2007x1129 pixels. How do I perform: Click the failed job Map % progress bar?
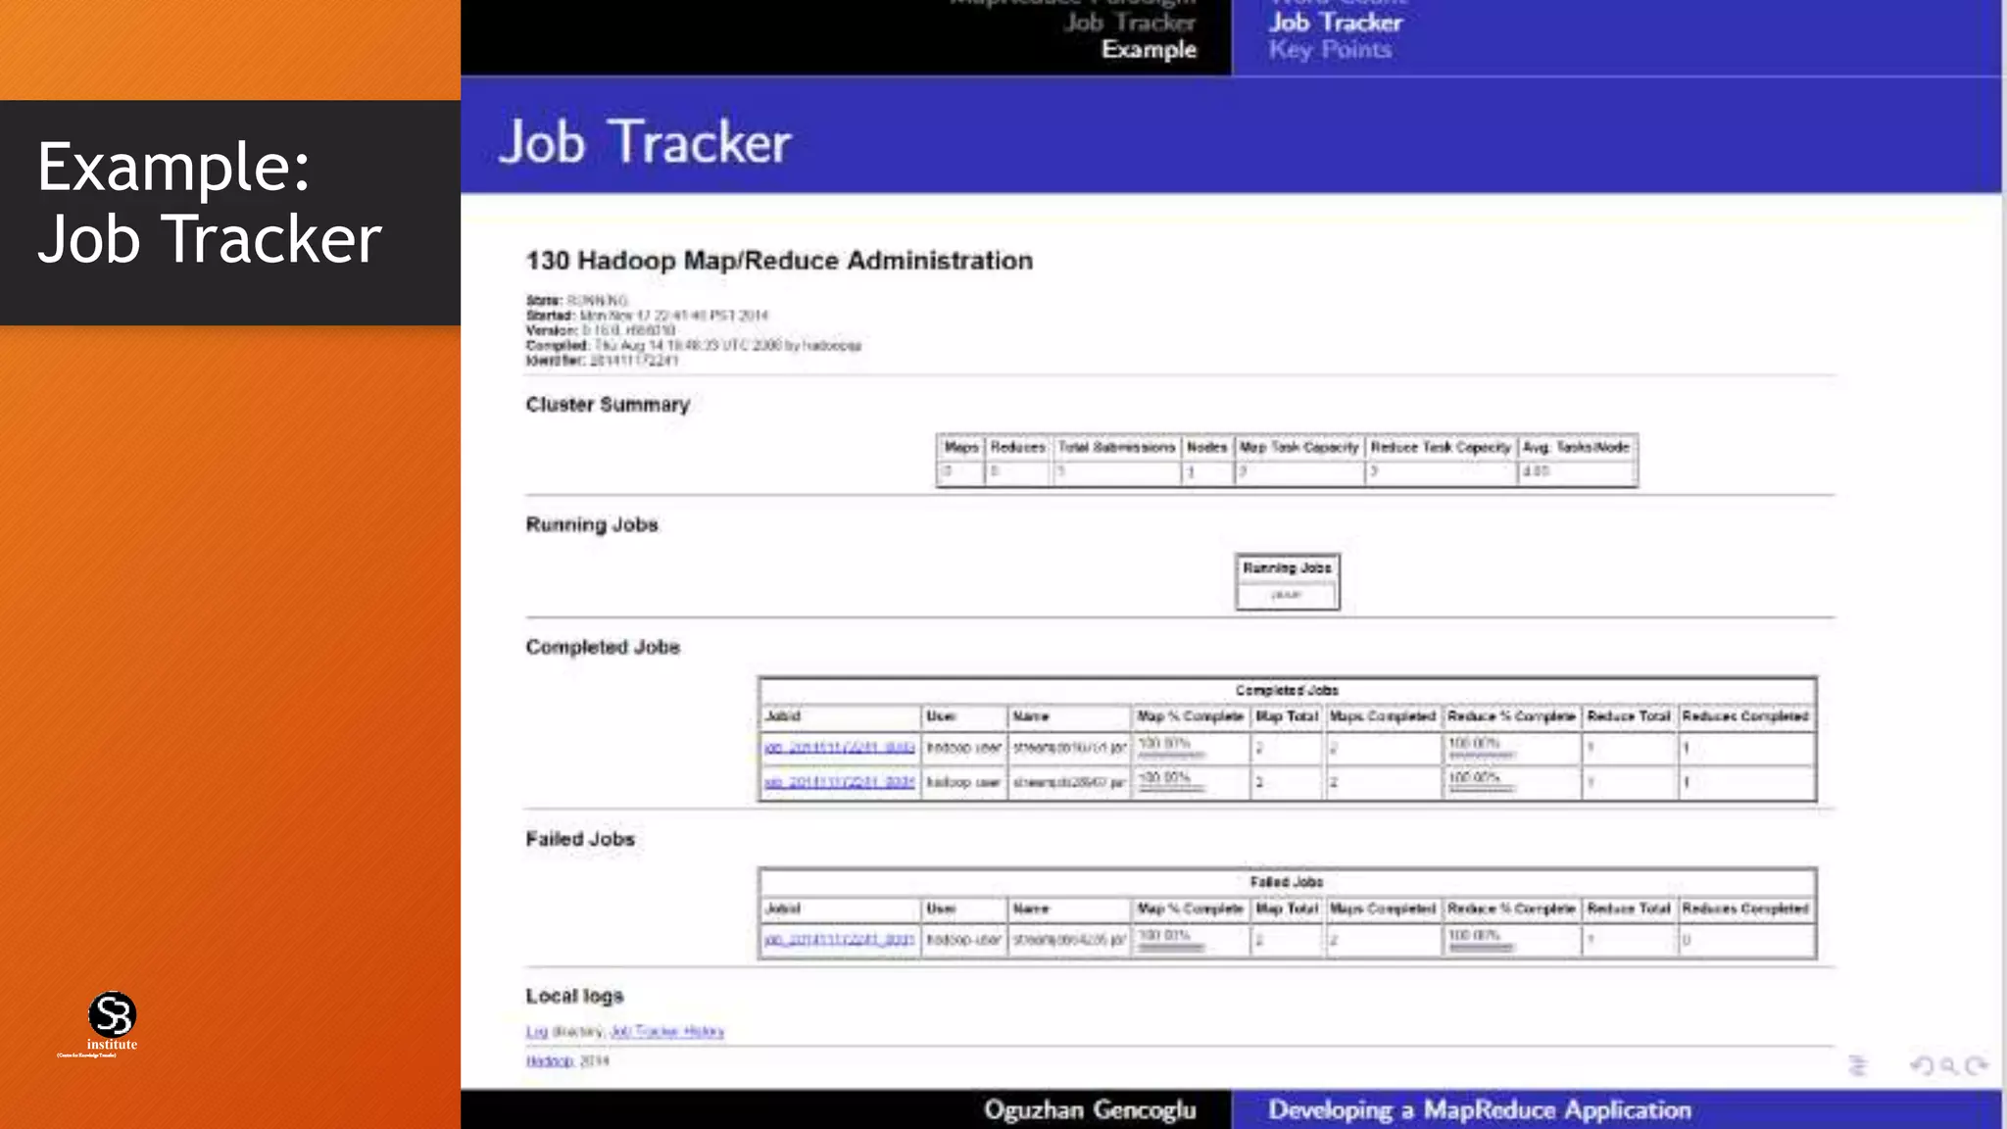(x=1170, y=948)
